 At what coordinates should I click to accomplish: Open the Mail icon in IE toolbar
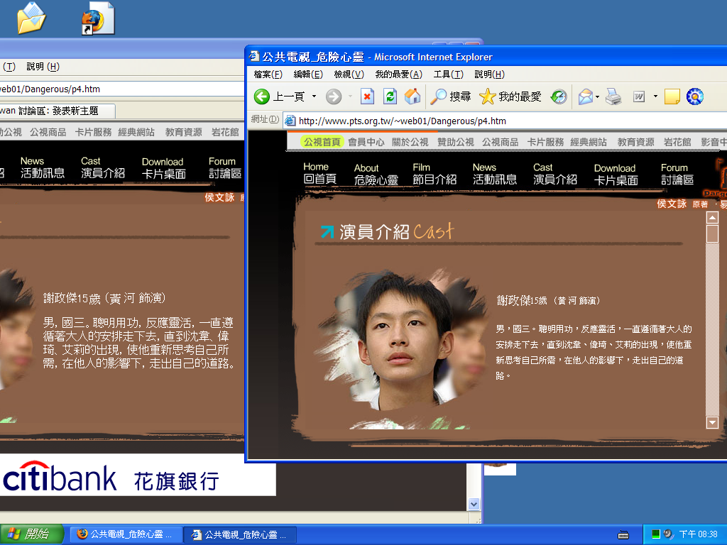(x=585, y=97)
